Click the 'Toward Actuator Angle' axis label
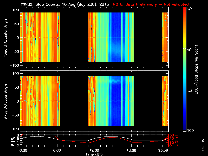This screenshot has height=156, width=208. [x=5, y=37]
